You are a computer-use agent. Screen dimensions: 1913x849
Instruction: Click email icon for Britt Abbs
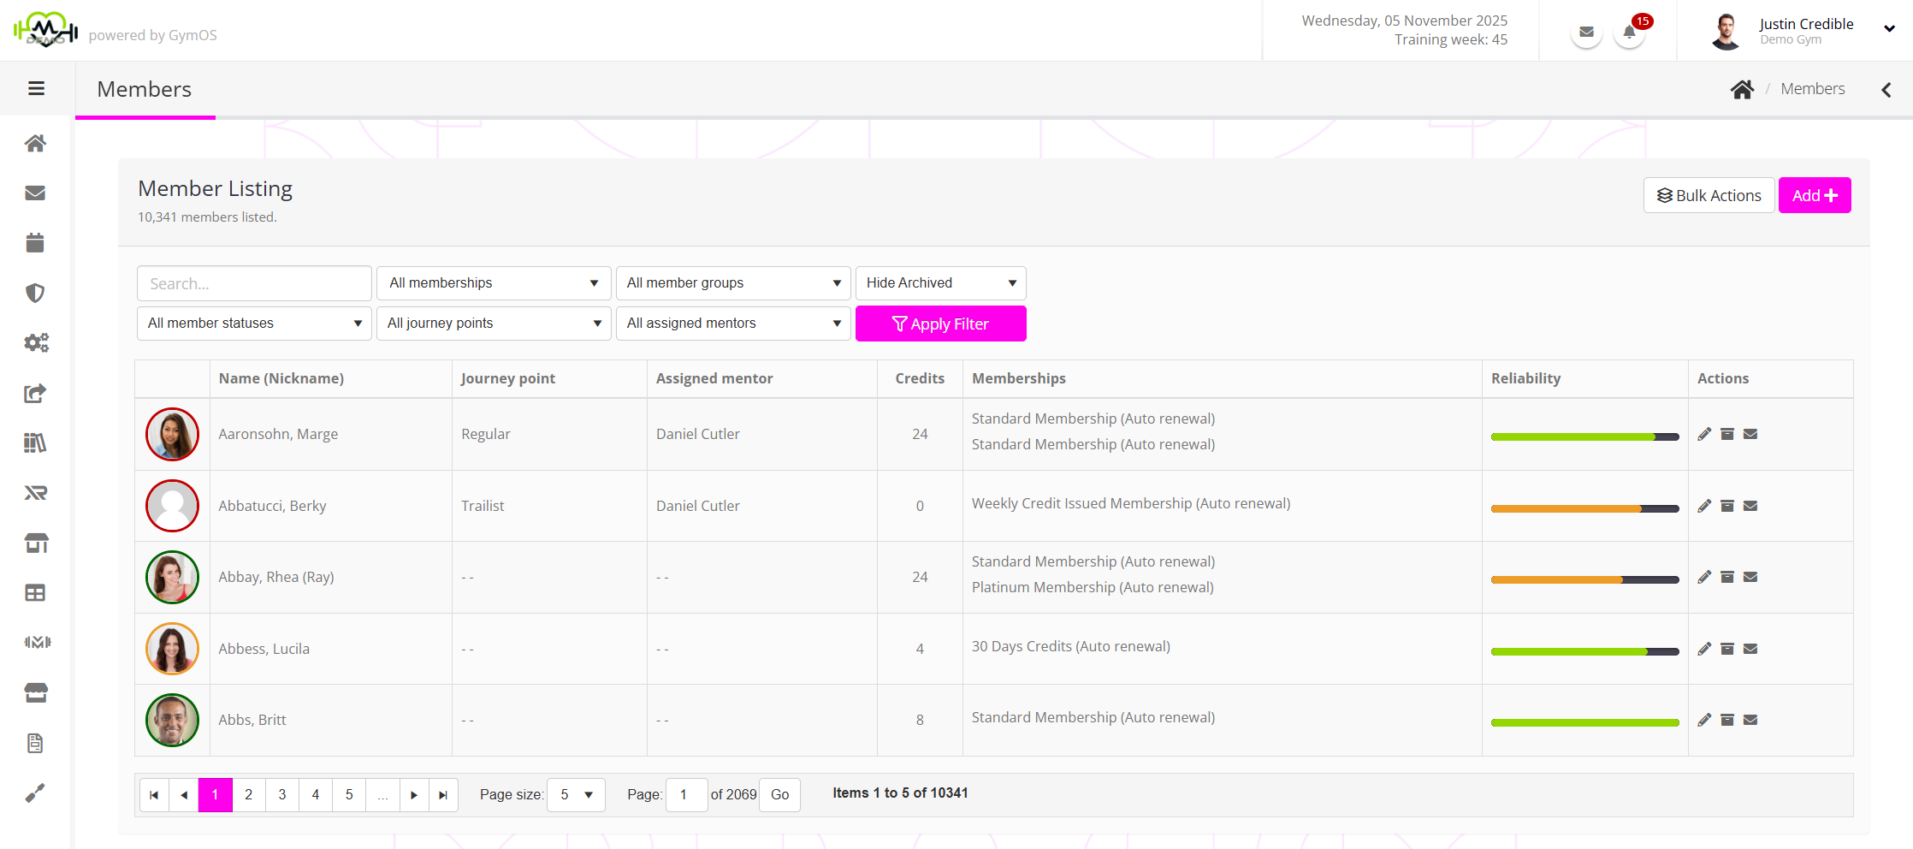coord(1750,720)
